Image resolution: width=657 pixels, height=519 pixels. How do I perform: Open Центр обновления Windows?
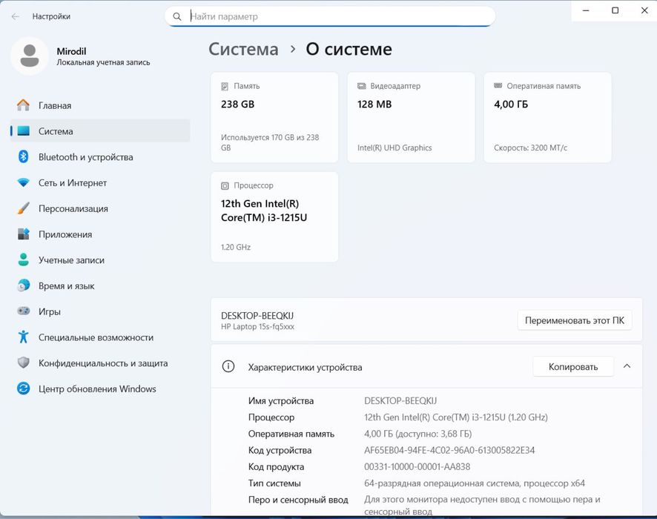click(99, 389)
